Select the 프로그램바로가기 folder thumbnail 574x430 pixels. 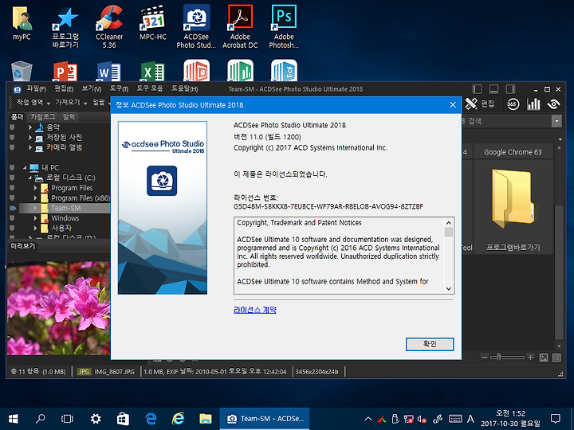point(513,206)
